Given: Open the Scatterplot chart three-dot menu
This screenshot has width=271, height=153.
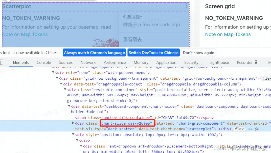Looking at the screenshot, I should (x=186, y=6).
